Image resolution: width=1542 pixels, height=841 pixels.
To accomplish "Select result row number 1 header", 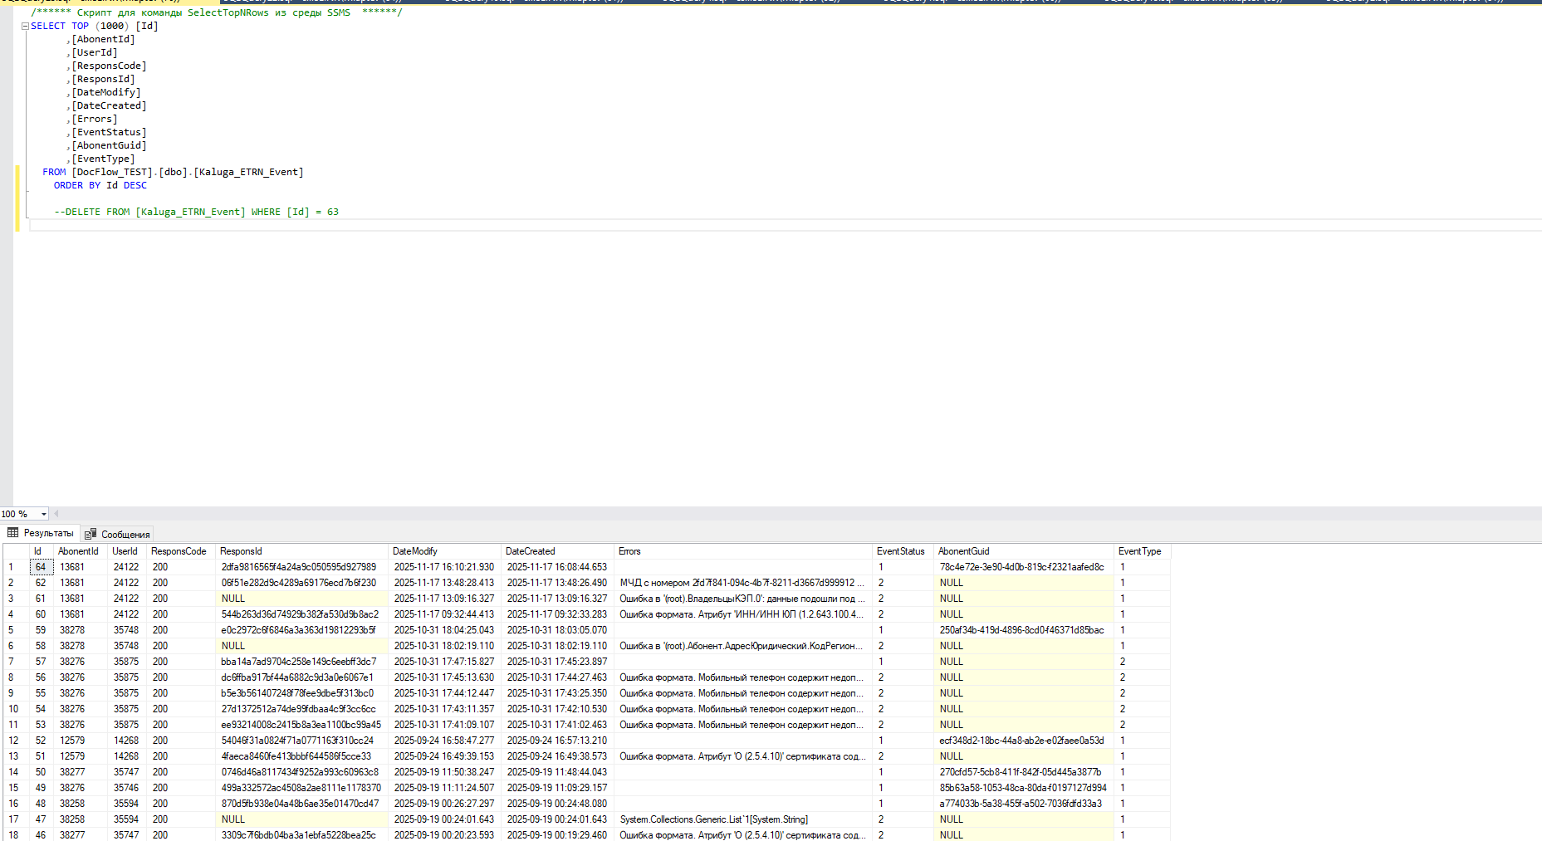I will pyautogui.click(x=16, y=567).
